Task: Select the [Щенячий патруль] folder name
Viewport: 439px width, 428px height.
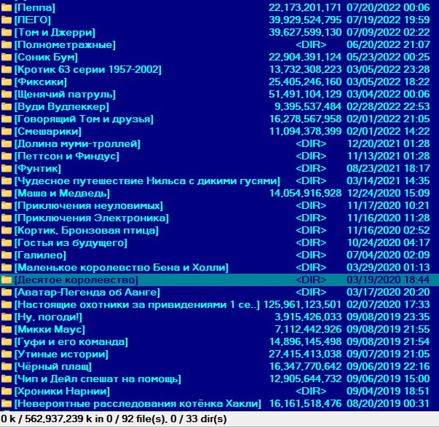Action: pyautogui.click(x=65, y=94)
